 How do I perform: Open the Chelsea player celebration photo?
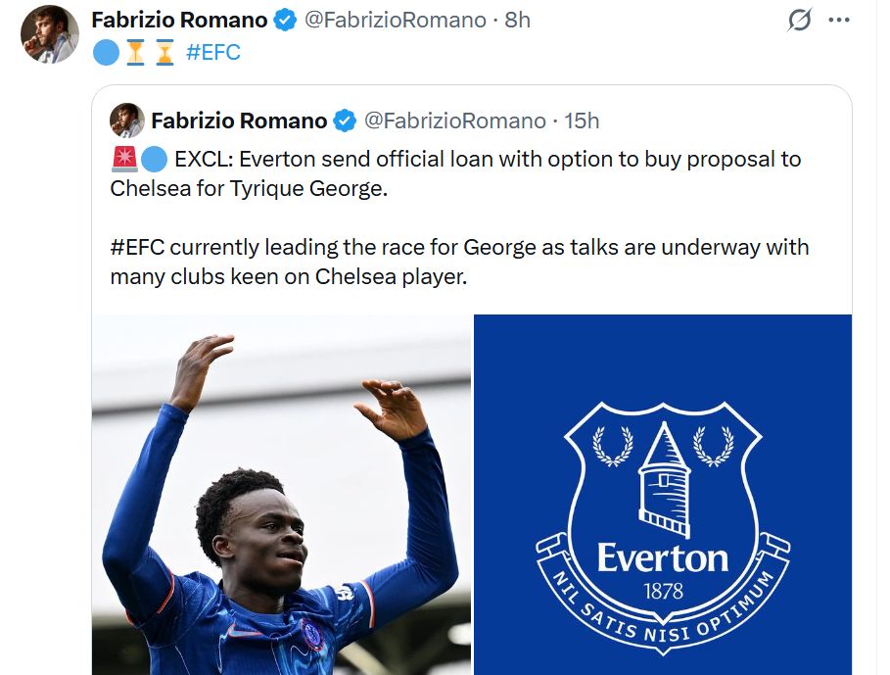click(x=281, y=495)
